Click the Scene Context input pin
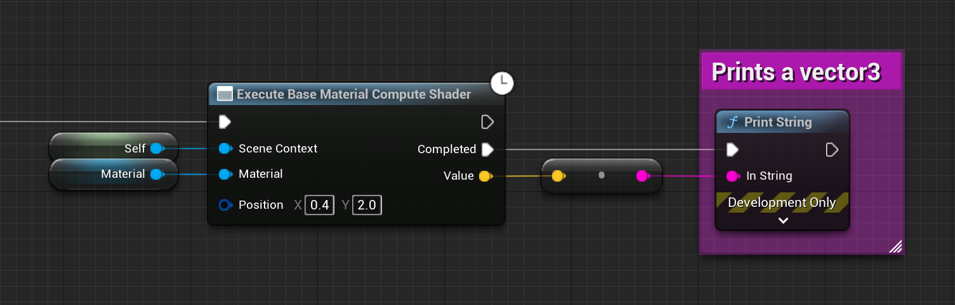Screen dimensions: 955x305 [225, 149]
